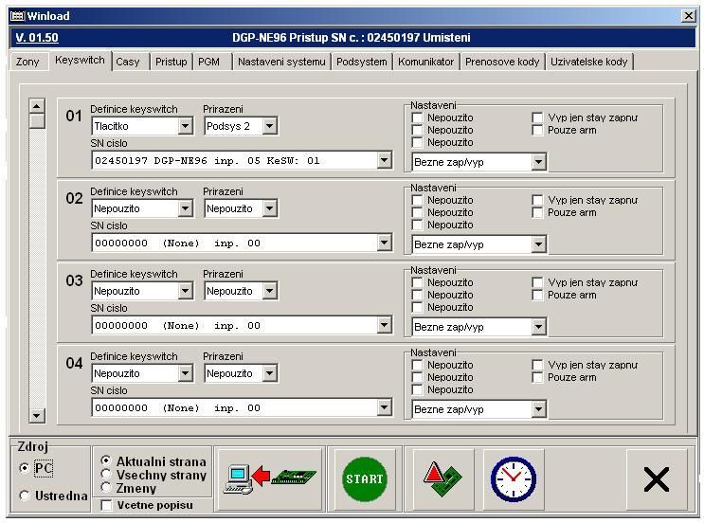The image size is (704, 523).
Task: Click the scrollbar up arrow
Action: click(x=37, y=106)
